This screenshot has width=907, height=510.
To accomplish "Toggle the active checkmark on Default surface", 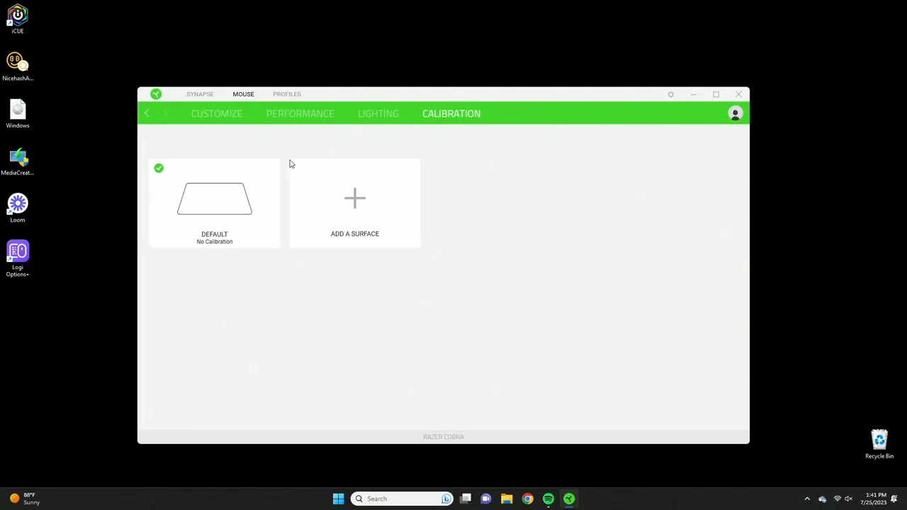I will (x=158, y=168).
